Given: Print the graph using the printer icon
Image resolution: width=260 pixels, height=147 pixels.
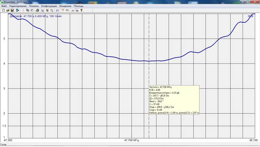Looking at the screenshot, I should tap(37, 11).
